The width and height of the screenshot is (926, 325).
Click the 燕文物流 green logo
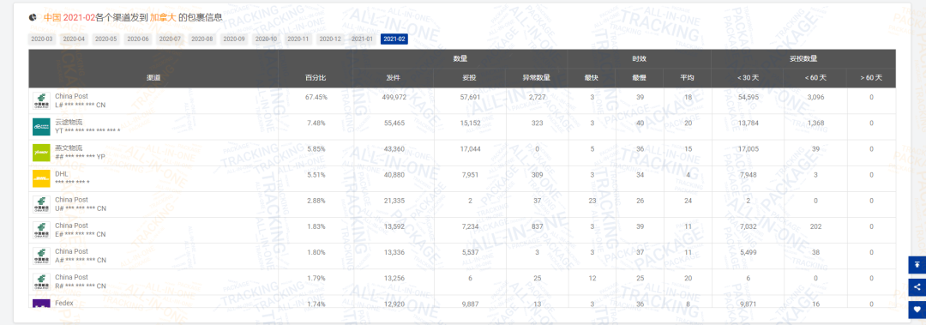[x=41, y=153]
